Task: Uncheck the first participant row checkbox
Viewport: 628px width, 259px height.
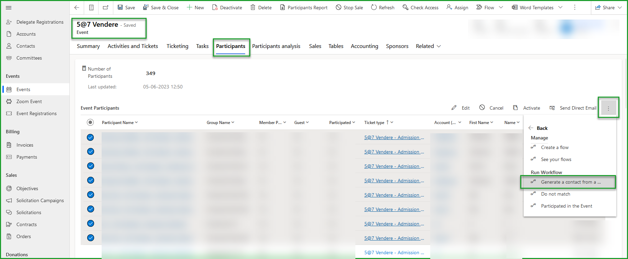Action: pyautogui.click(x=90, y=137)
